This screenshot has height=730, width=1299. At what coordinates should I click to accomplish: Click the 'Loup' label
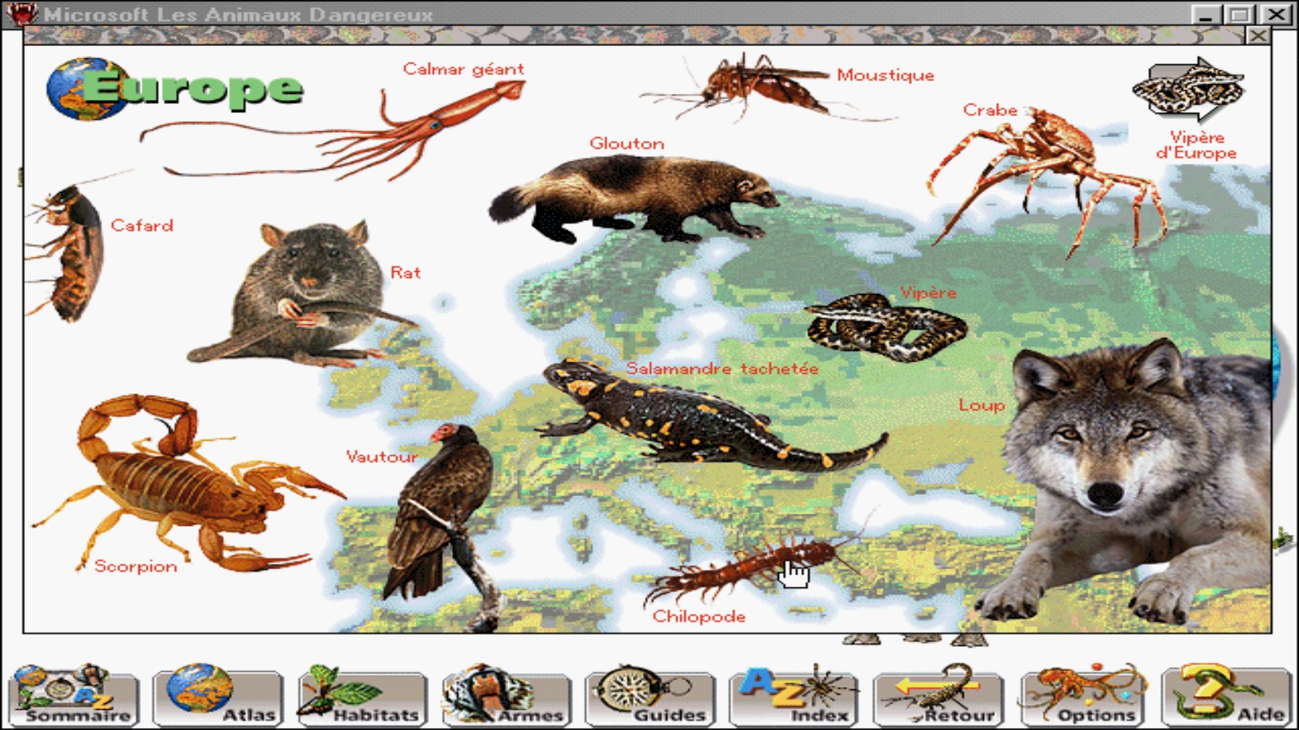[982, 406]
